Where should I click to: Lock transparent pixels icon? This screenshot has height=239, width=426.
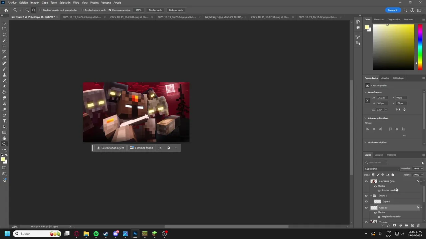(x=373, y=175)
